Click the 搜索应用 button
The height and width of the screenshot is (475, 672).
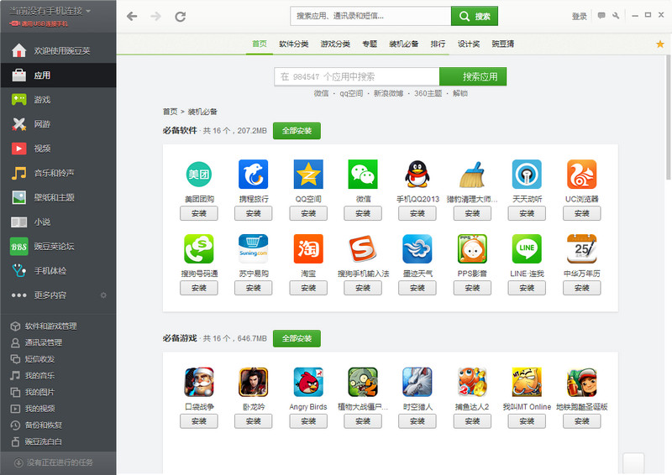tap(473, 76)
